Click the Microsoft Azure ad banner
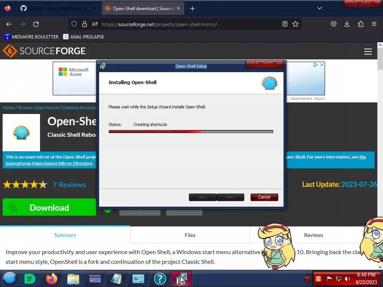The width and height of the screenshot is (383, 287). pos(74,78)
